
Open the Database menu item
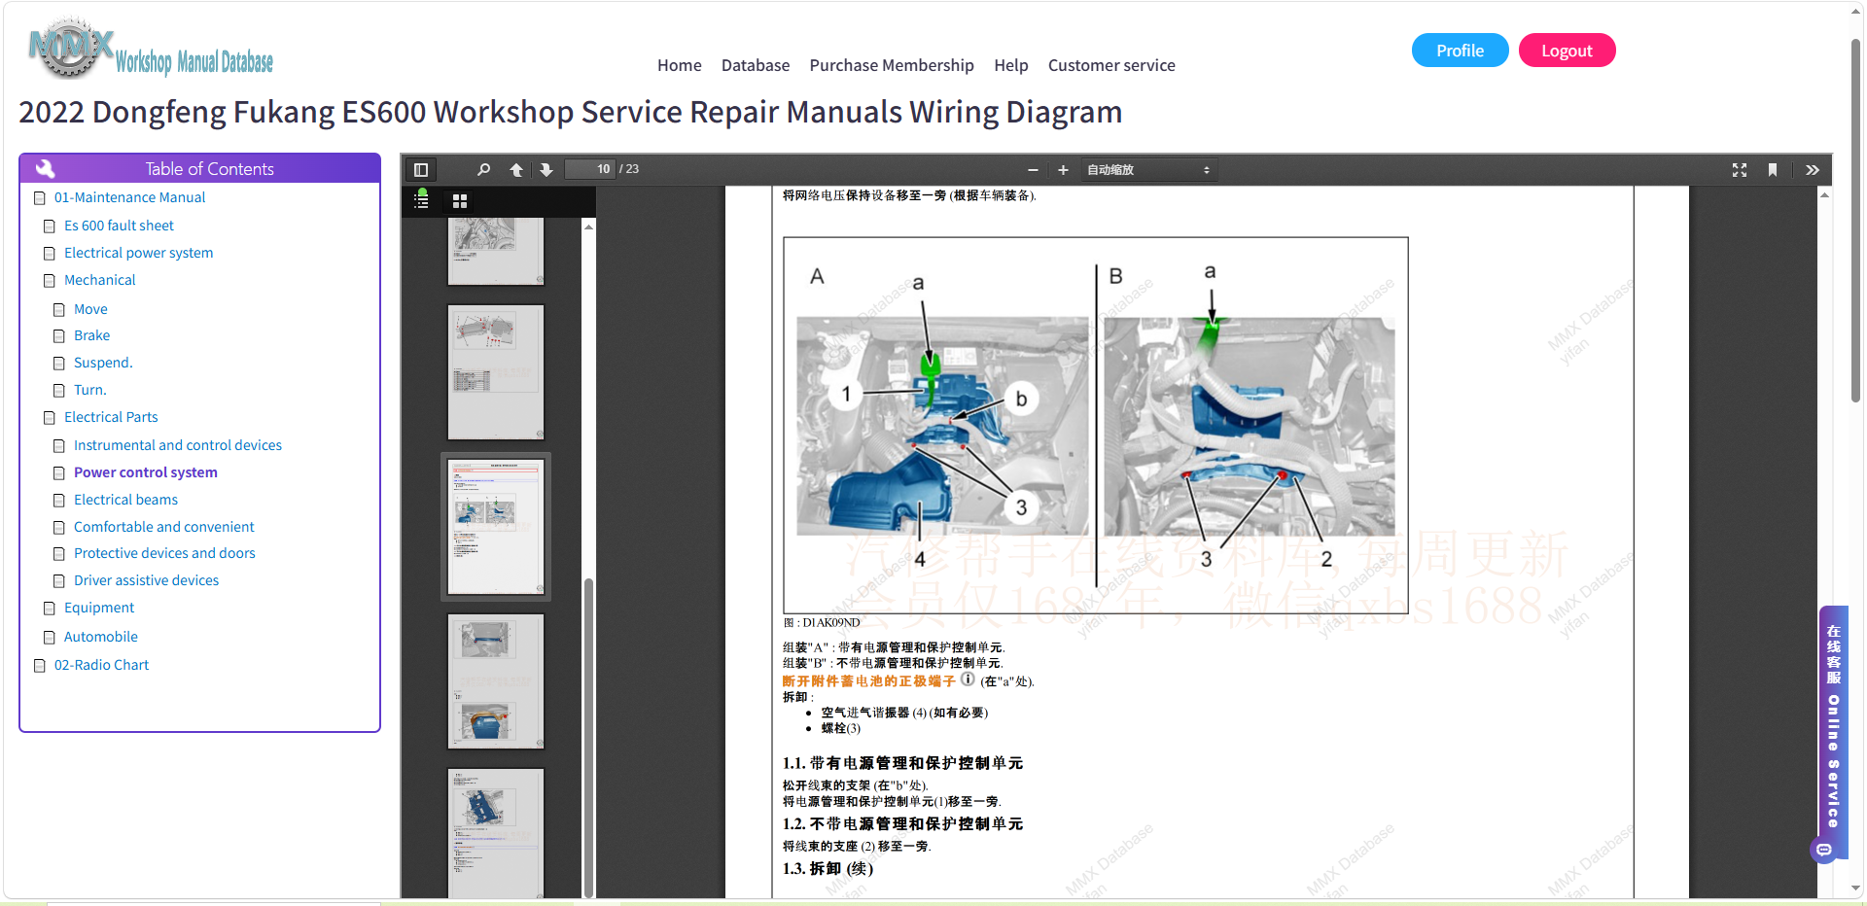(x=755, y=65)
